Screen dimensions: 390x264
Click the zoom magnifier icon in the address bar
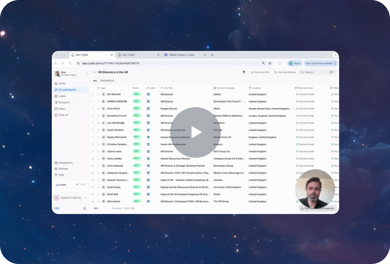pos(263,63)
